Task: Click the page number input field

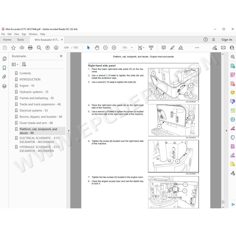Action: (66, 48)
